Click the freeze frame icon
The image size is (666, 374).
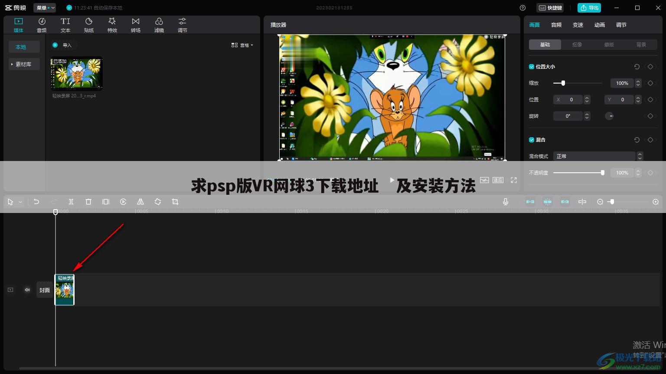click(106, 202)
